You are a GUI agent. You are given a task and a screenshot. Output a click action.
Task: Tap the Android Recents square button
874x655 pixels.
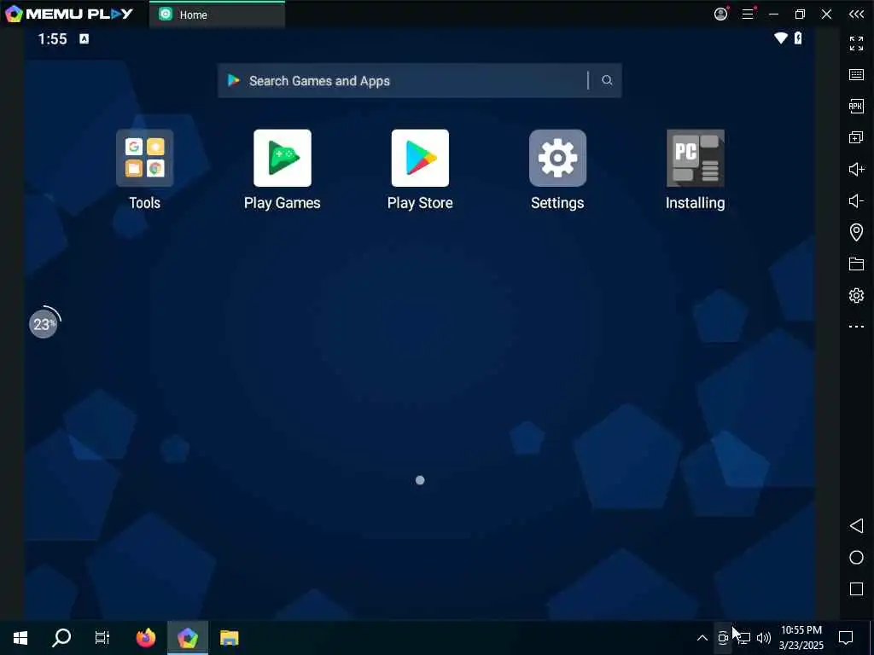click(x=856, y=589)
